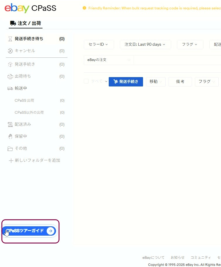Click the plus icon to add new folder
Screen dimensions: 221x267
tap(11, 161)
